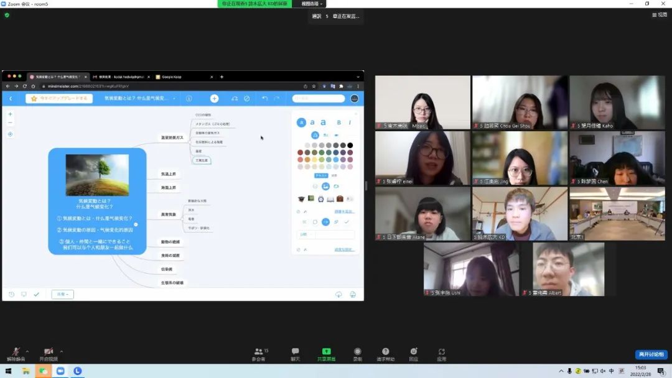The height and width of the screenshot is (378, 672).
Task: Click the Record icon in Zoom
Action: click(x=357, y=353)
